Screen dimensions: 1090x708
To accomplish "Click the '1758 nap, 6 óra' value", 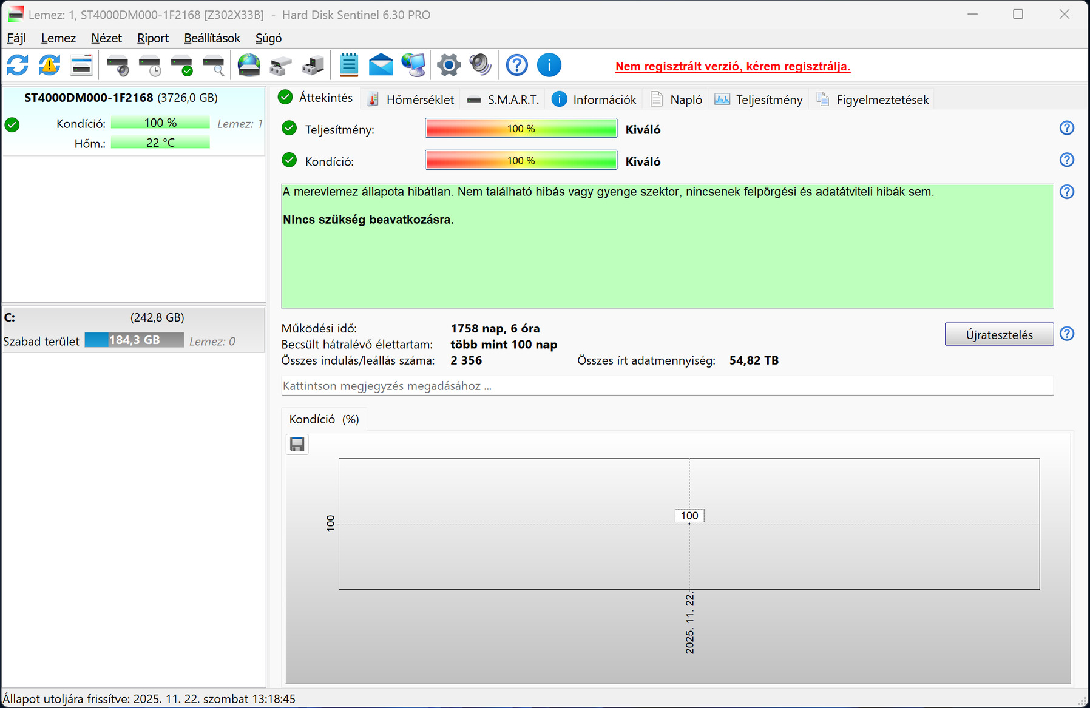I will [x=495, y=328].
